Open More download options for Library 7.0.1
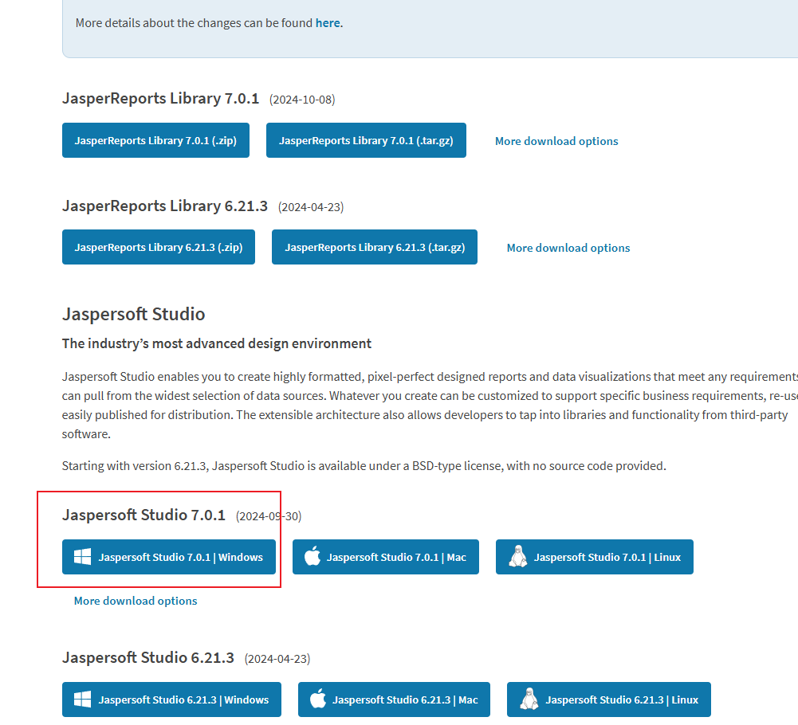 556,142
